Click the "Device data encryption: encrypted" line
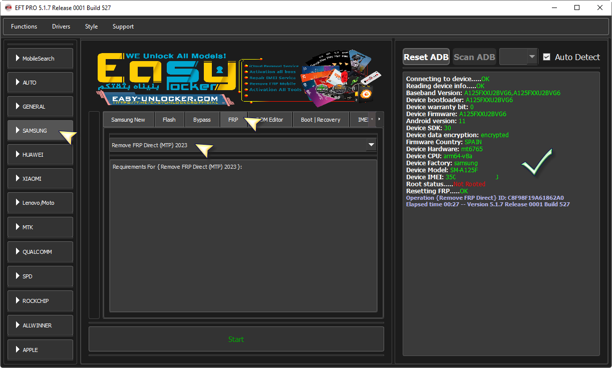Viewport: 612px width, 368px height. (457, 135)
